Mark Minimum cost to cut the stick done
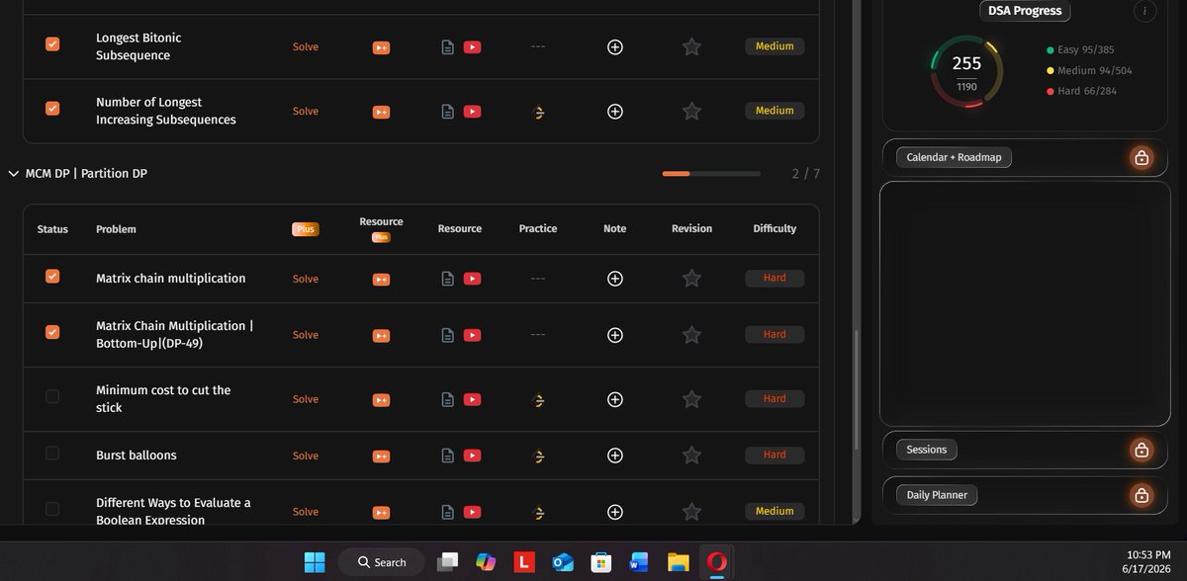This screenshot has height=581, width=1187. point(52,396)
